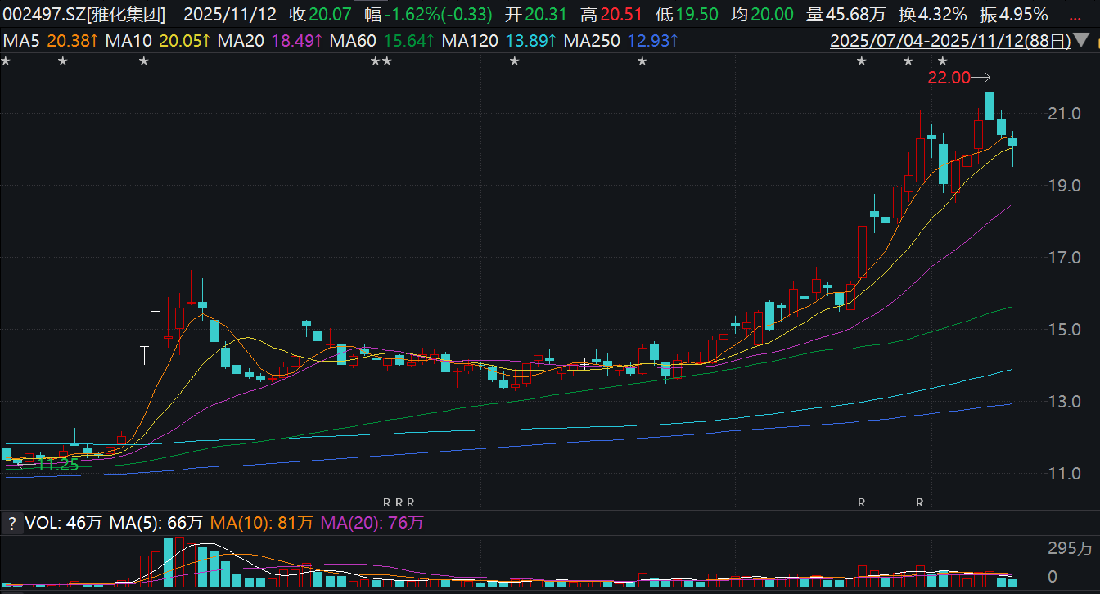Expand the date range dropdown triangle

click(1082, 41)
